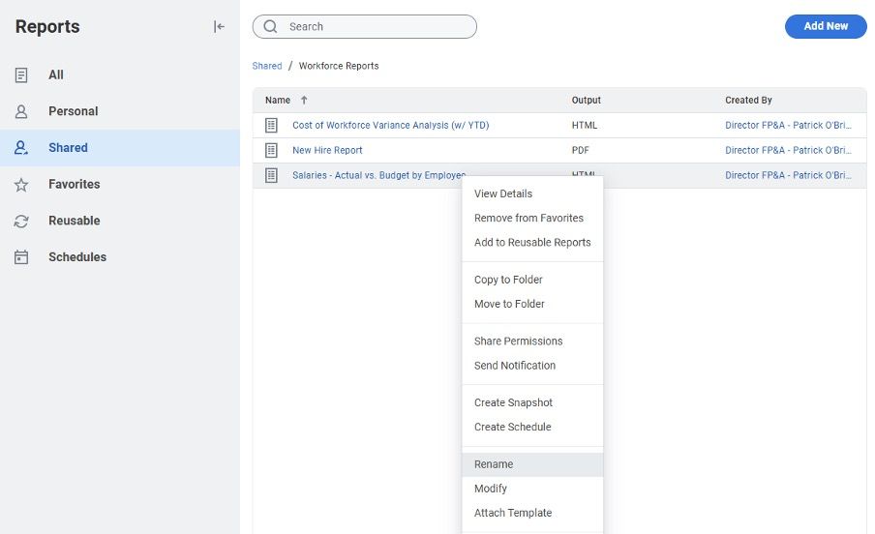Click into the Search input field
Viewport: 875px width, 534px height.
click(364, 27)
